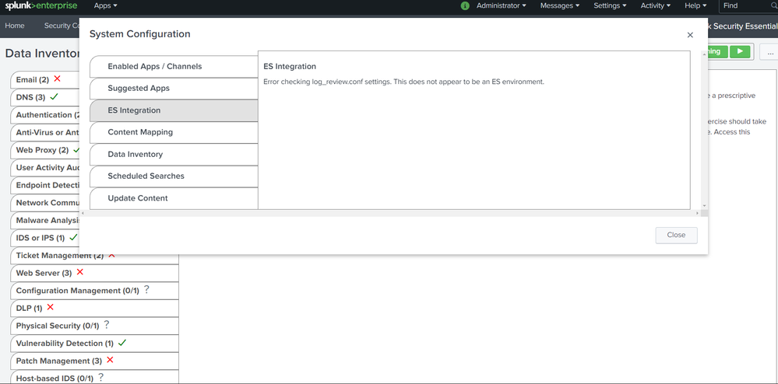Open the DLP (1) entry
Screen dimensions: 778x384
pos(94,308)
